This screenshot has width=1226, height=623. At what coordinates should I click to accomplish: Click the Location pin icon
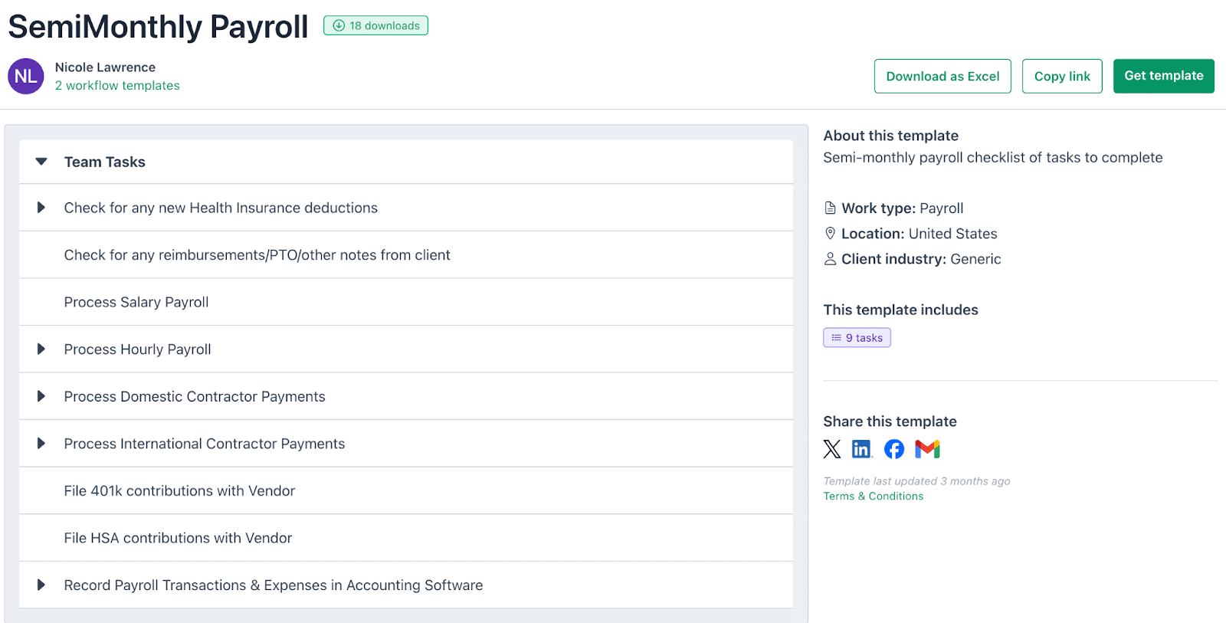click(830, 233)
